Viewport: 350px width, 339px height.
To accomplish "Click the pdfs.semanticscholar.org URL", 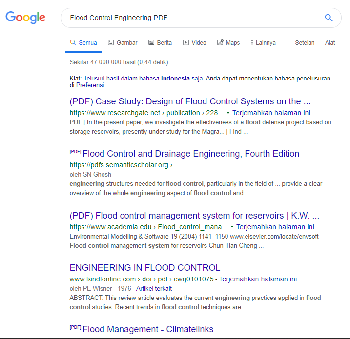I will tap(125, 165).
